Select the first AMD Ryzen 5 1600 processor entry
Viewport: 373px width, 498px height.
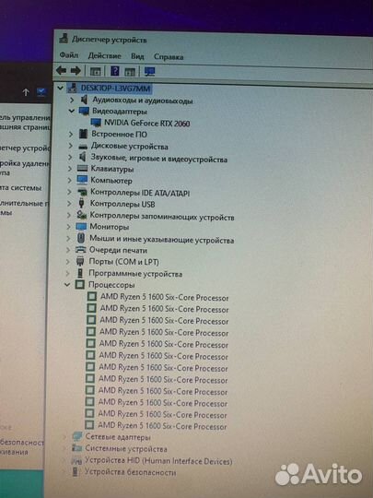(x=164, y=298)
